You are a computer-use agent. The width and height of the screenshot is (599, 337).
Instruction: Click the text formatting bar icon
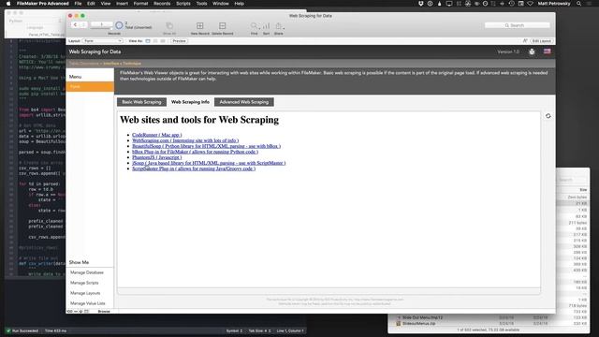(525, 41)
